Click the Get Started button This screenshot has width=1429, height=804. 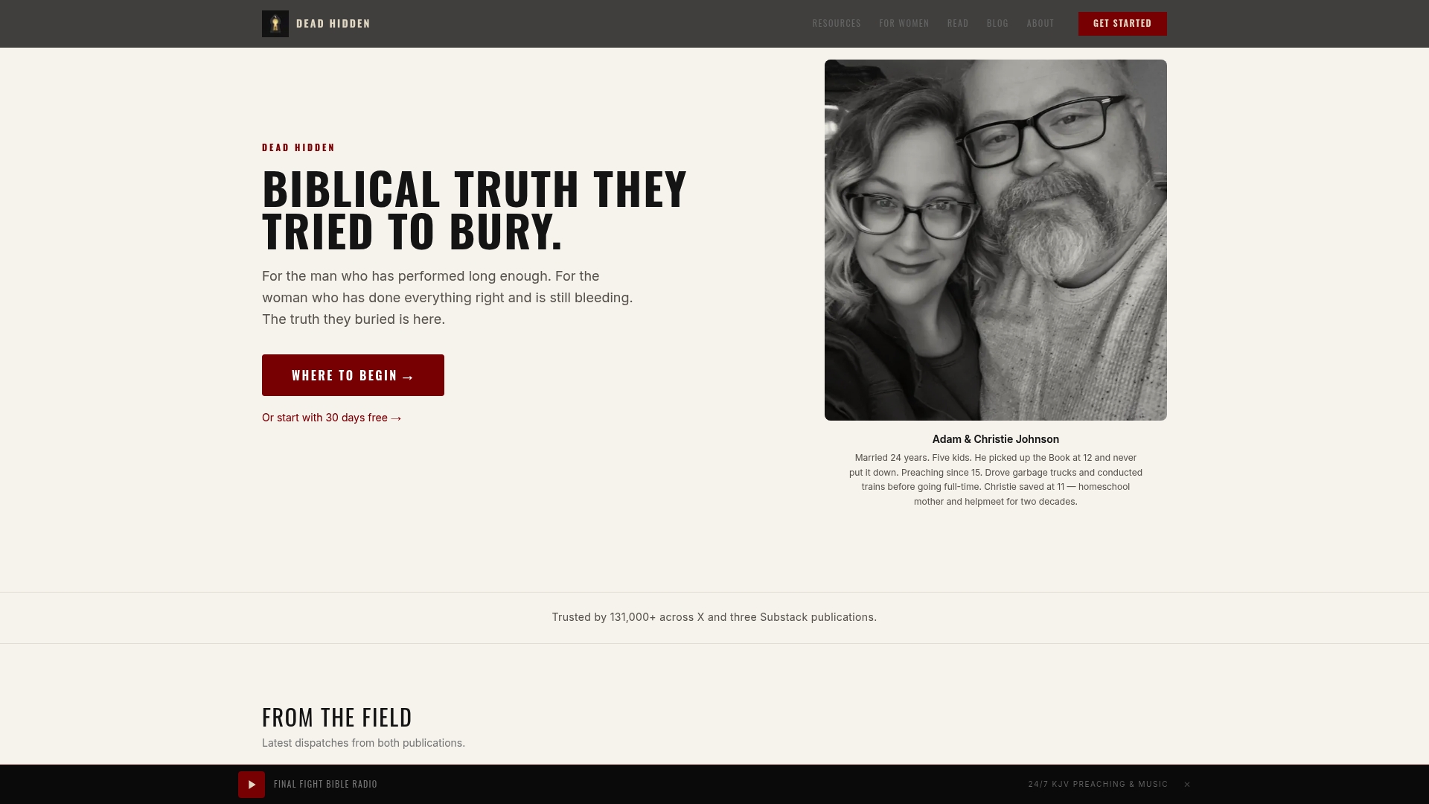tap(1122, 24)
